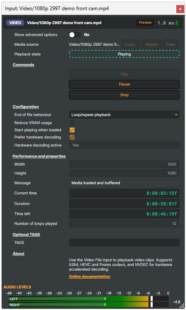Click the orange arrow on Loop/repeat playback

[x=176, y=115]
